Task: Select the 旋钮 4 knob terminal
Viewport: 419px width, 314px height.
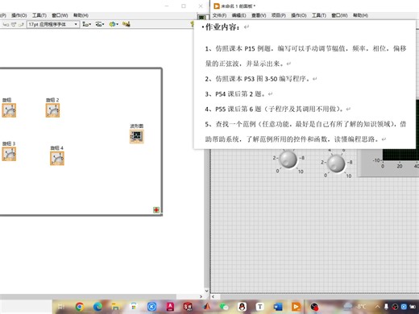Action: [57, 159]
